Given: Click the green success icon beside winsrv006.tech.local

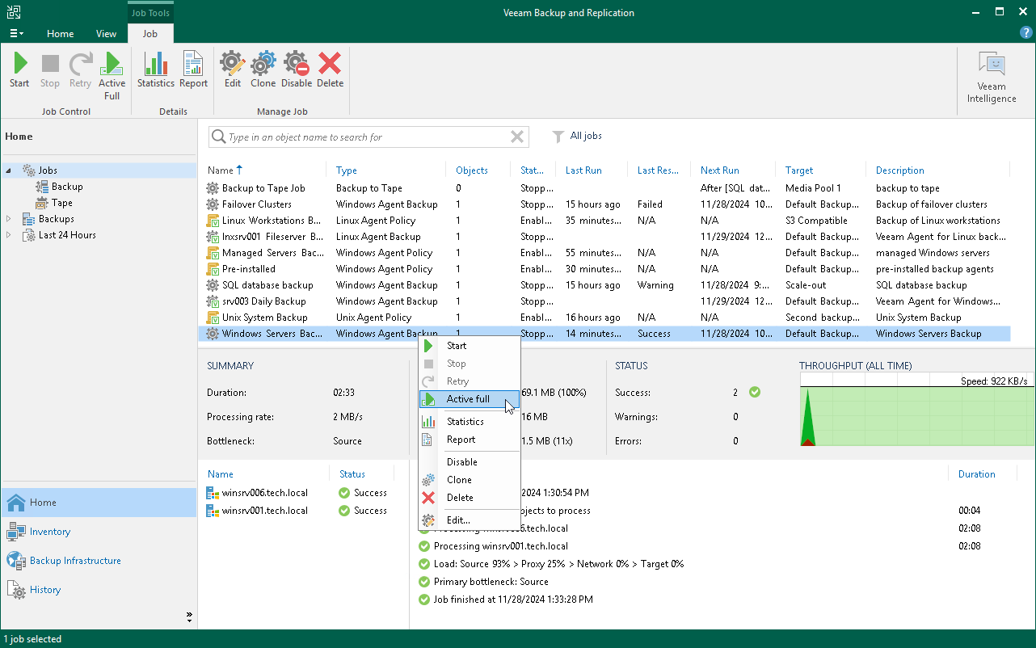Looking at the screenshot, I should pyautogui.click(x=344, y=493).
